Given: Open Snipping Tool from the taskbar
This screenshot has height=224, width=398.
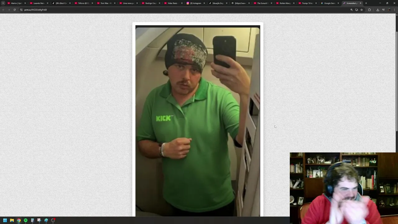Looking at the screenshot, I should 39,220.
